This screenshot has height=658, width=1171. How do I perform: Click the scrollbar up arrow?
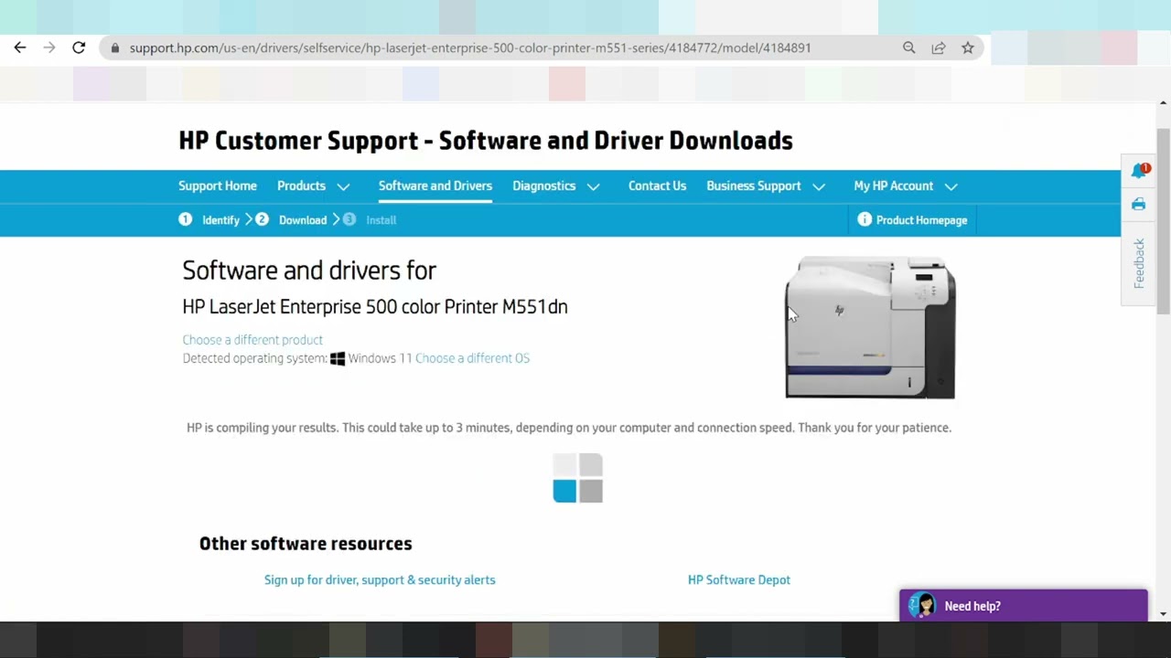(1163, 103)
